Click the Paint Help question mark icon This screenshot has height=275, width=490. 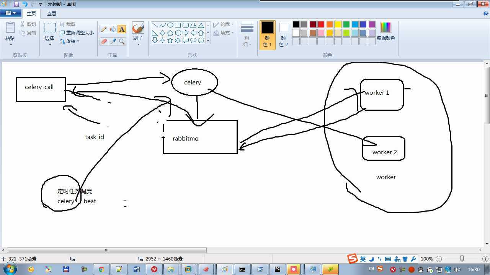click(x=486, y=13)
